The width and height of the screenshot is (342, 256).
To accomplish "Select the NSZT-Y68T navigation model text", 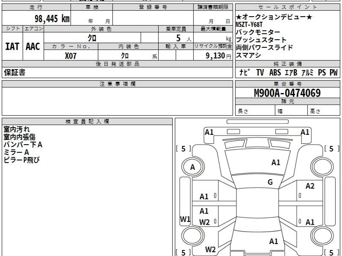I will point(250,25).
